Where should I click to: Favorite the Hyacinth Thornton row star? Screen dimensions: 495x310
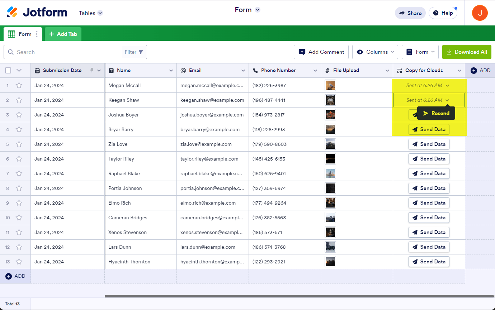(x=19, y=262)
